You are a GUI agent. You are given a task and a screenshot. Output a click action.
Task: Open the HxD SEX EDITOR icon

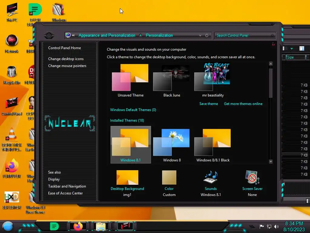tap(12, 200)
